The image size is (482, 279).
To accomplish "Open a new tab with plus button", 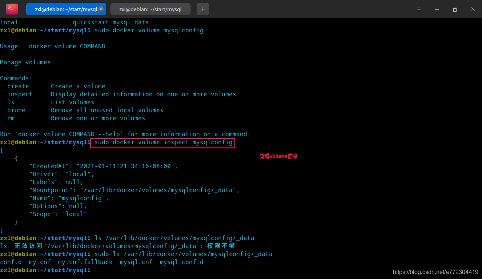I will tap(203, 9).
